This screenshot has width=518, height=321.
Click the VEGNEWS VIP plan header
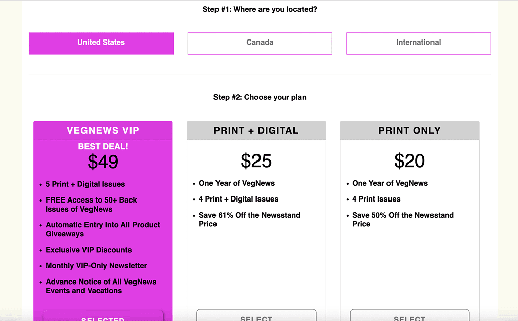(x=103, y=131)
